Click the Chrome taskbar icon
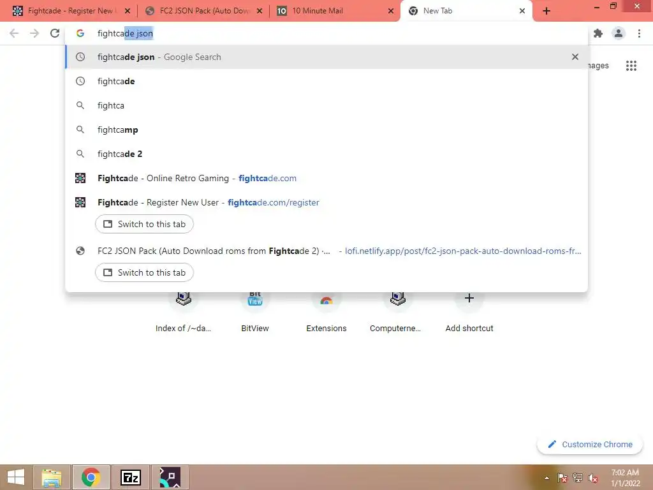The width and height of the screenshot is (653, 490). (91, 477)
